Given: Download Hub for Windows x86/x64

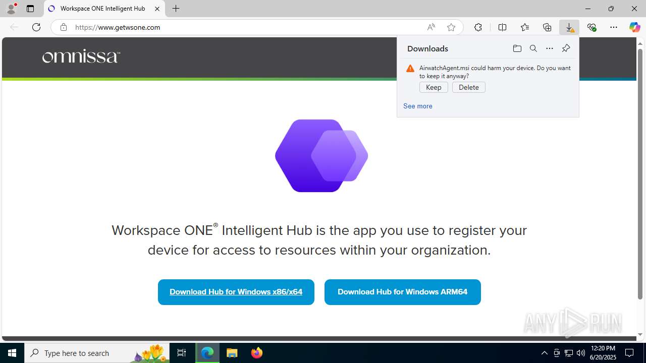Looking at the screenshot, I should (x=236, y=292).
